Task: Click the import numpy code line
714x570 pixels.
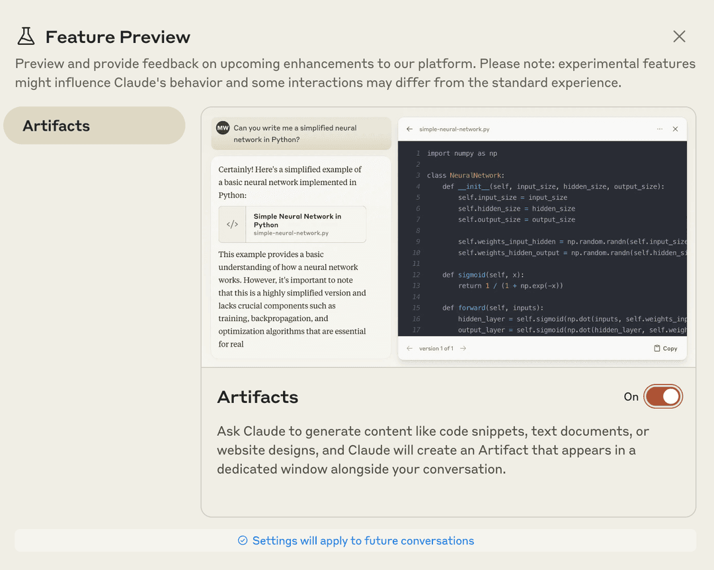Action: click(462, 153)
